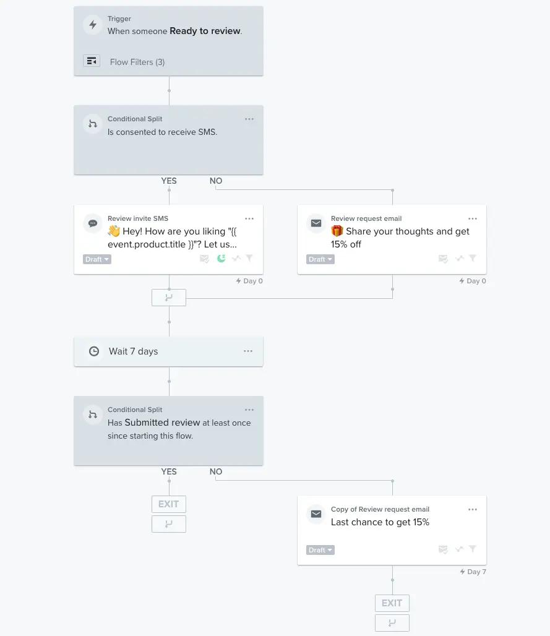The image size is (550, 636).
Task: Select the Flow Filters icon
Action: tap(92, 61)
